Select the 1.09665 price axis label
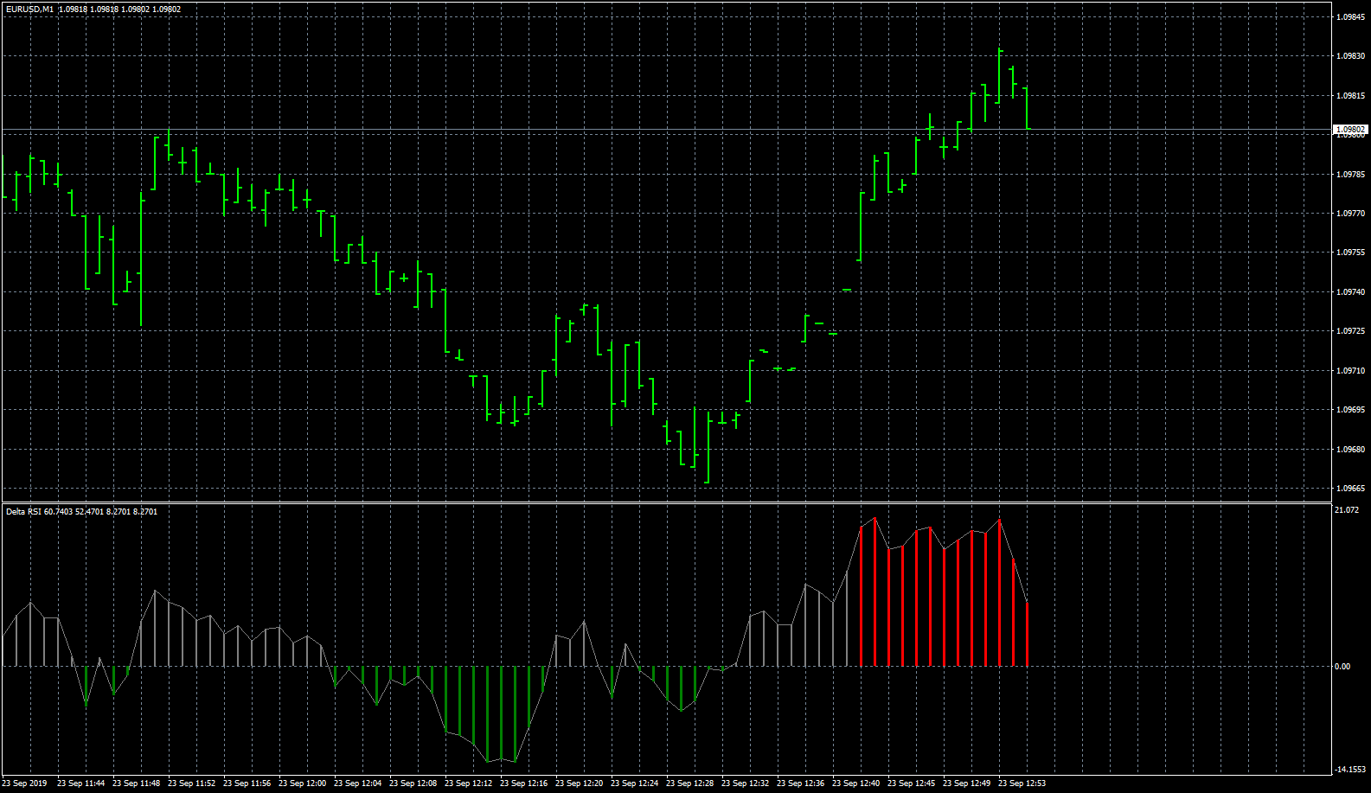The height and width of the screenshot is (793, 1371). pos(1351,489)
